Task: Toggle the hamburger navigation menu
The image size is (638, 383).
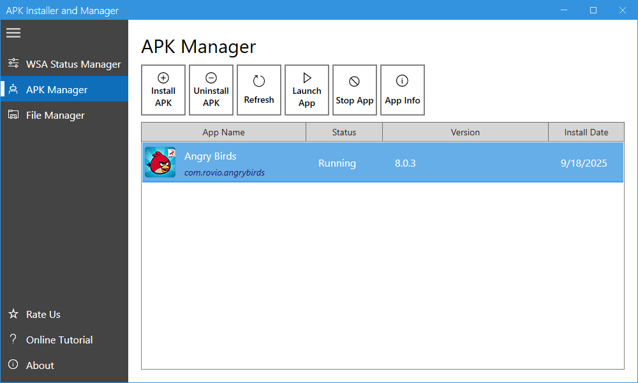Action: [13, 33]
